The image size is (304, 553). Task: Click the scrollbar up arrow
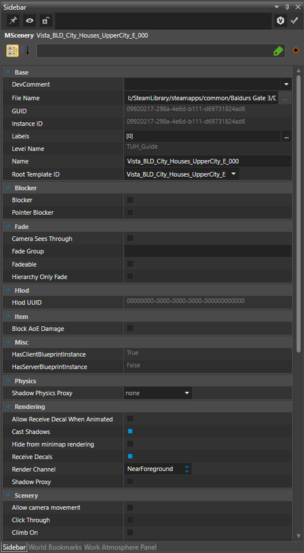click(298, 70)
